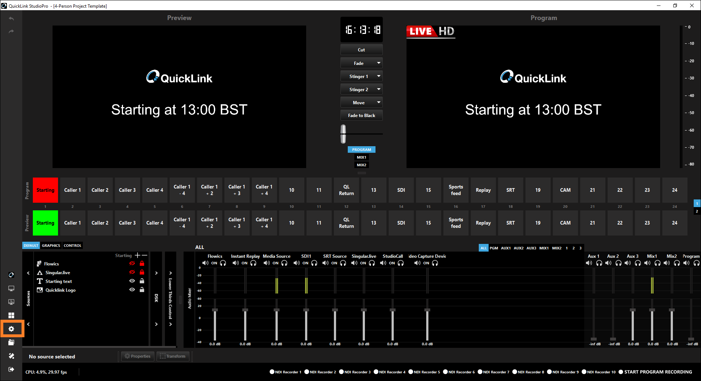Select the MIX2 audio mixer tab
This screenshot has width=701, height=381.
[557, 248]
